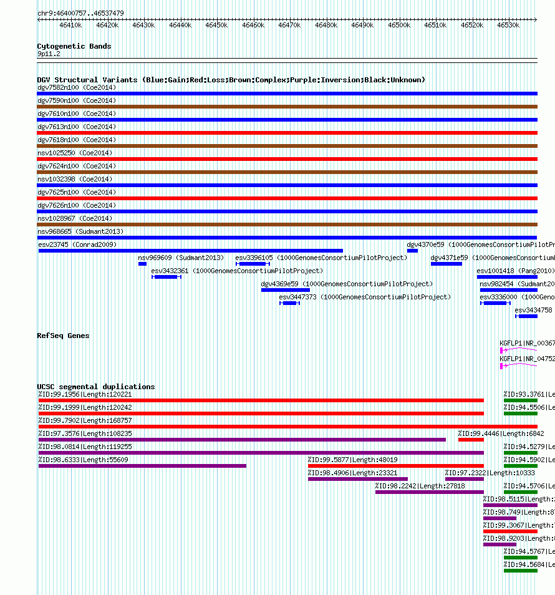This screenshot has height=595, width=555.
Task: Select the purple bar under %ID:98.5115
Action: coord(510,505)
